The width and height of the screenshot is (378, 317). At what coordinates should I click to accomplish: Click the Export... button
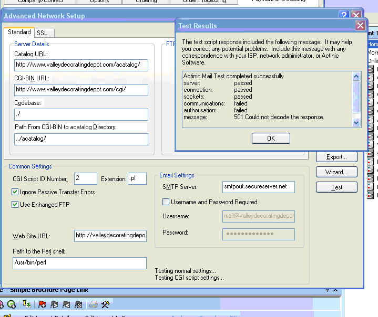(336, 157)
